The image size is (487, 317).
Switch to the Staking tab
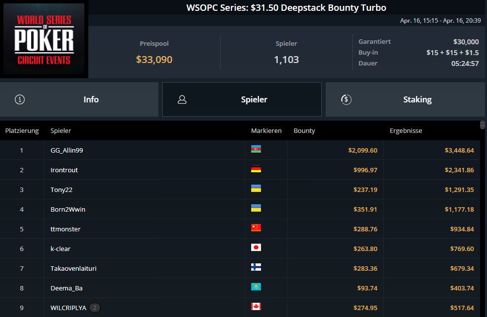click(405, 99)
